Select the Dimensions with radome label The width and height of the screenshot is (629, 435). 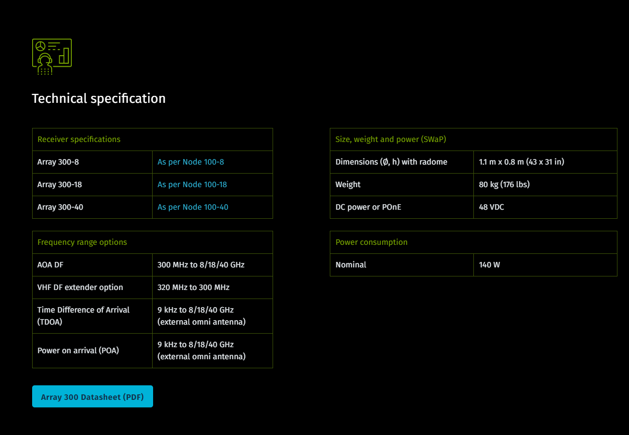[x=391, y=162]
